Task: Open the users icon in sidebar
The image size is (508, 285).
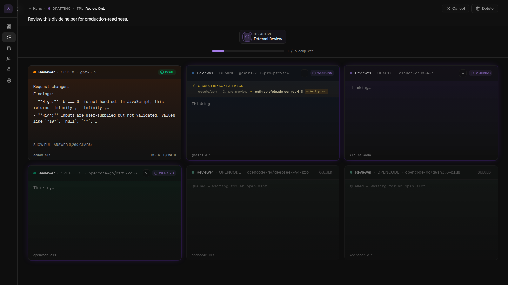Action: (x=9, y=59)
